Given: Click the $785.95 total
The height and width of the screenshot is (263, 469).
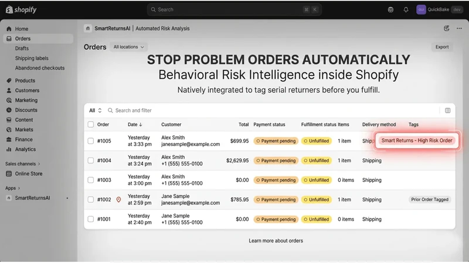Looking at the screenshot, I should pyautogui.click(x=240, y=199).
